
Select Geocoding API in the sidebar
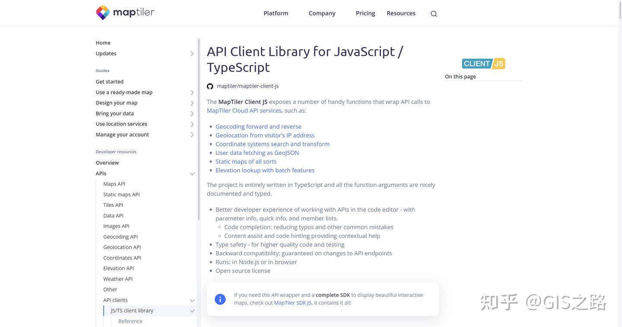tap(121, 237)
